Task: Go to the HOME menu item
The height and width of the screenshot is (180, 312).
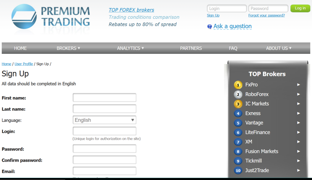Action: pos(20,48)
